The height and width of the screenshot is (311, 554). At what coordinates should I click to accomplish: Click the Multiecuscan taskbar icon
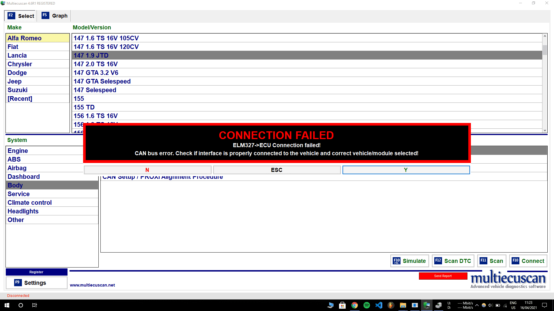[x=427, y=305]
